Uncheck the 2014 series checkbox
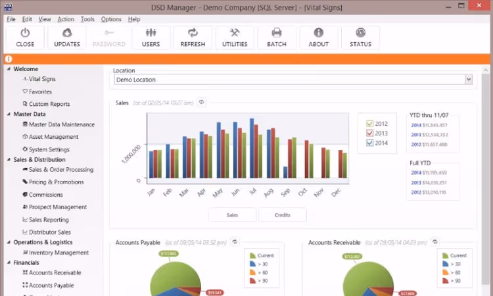 click(369, 143)
